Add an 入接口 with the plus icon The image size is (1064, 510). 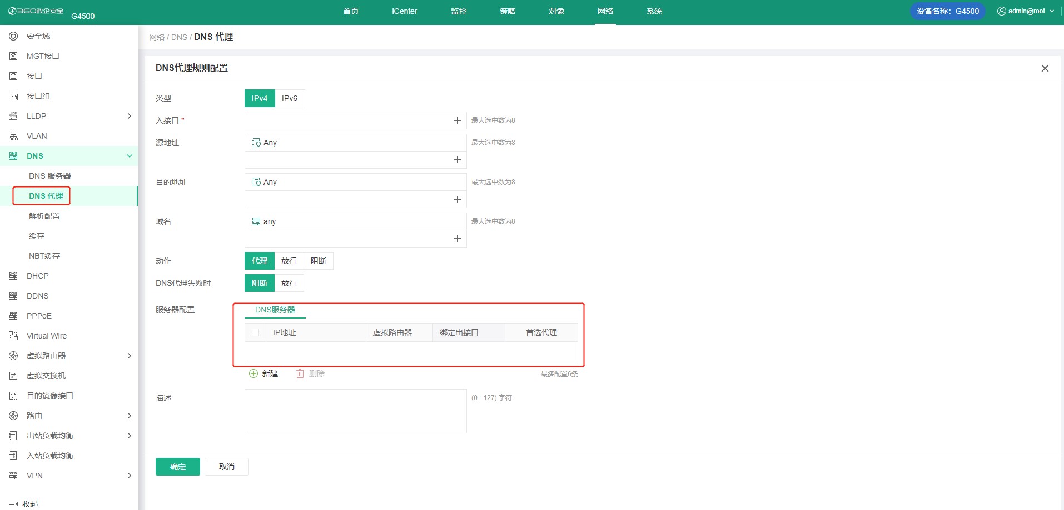pos(458,120)
